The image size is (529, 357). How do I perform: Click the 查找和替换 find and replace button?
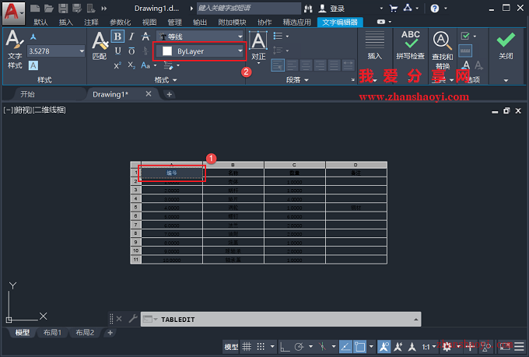click(x=443, y=50)
